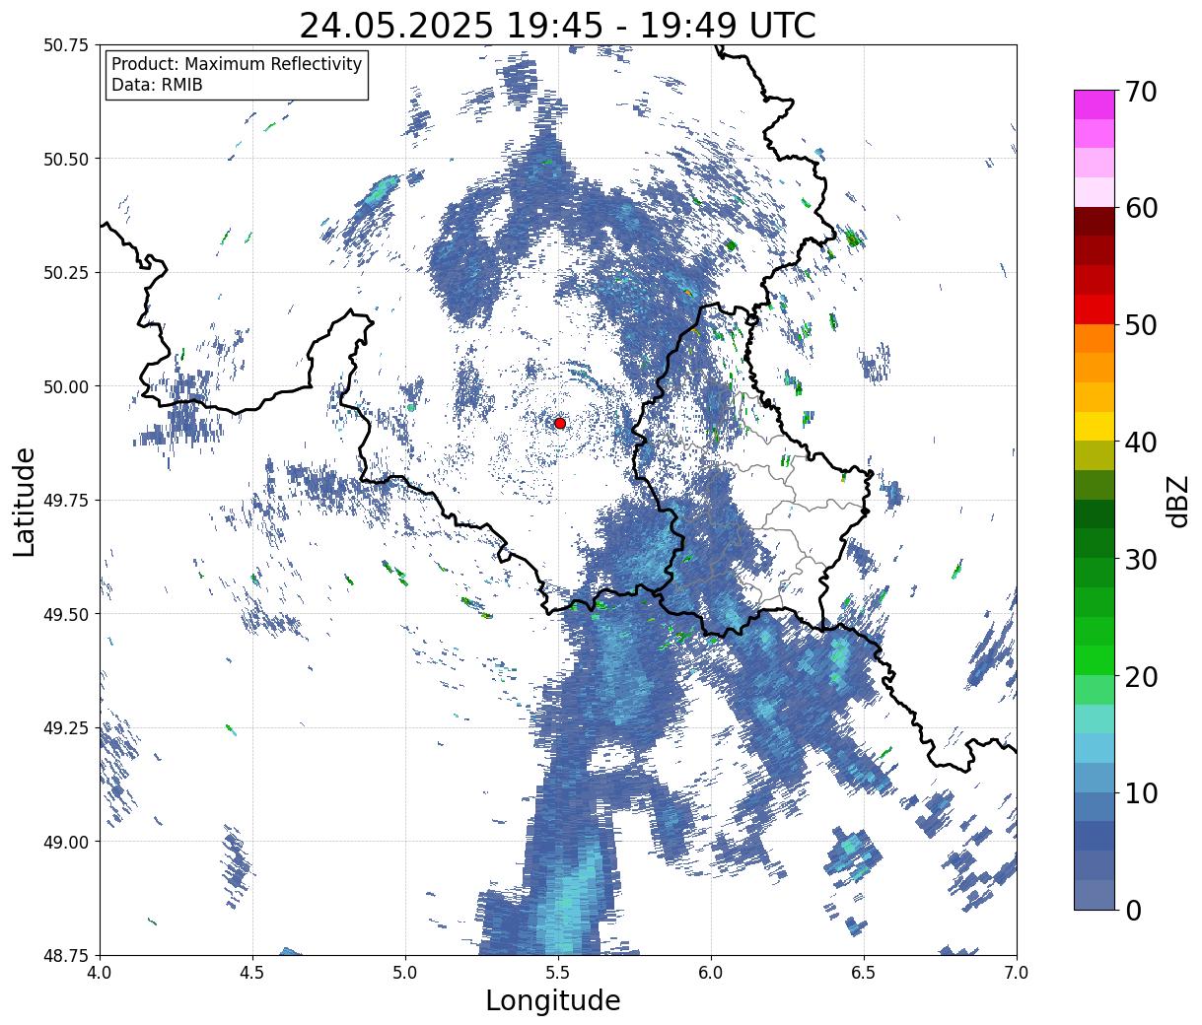Image resolution: width=1202 pixels, height=1025 pixels.
Task: Click the yellow colorbar swatch just above 40
Action: (1095, 426)
